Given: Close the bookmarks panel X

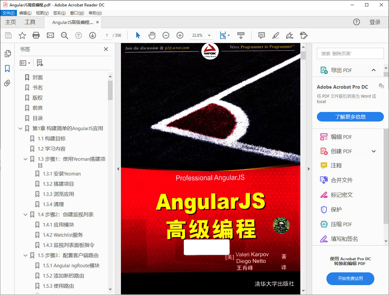Looking at the screenshot, I should point(106,49).
